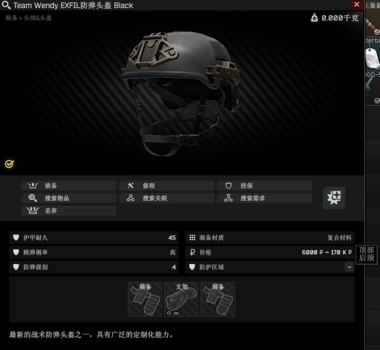Click the 修理 repair button
Viewport: 380px width, 350px height.
(167, 186)
